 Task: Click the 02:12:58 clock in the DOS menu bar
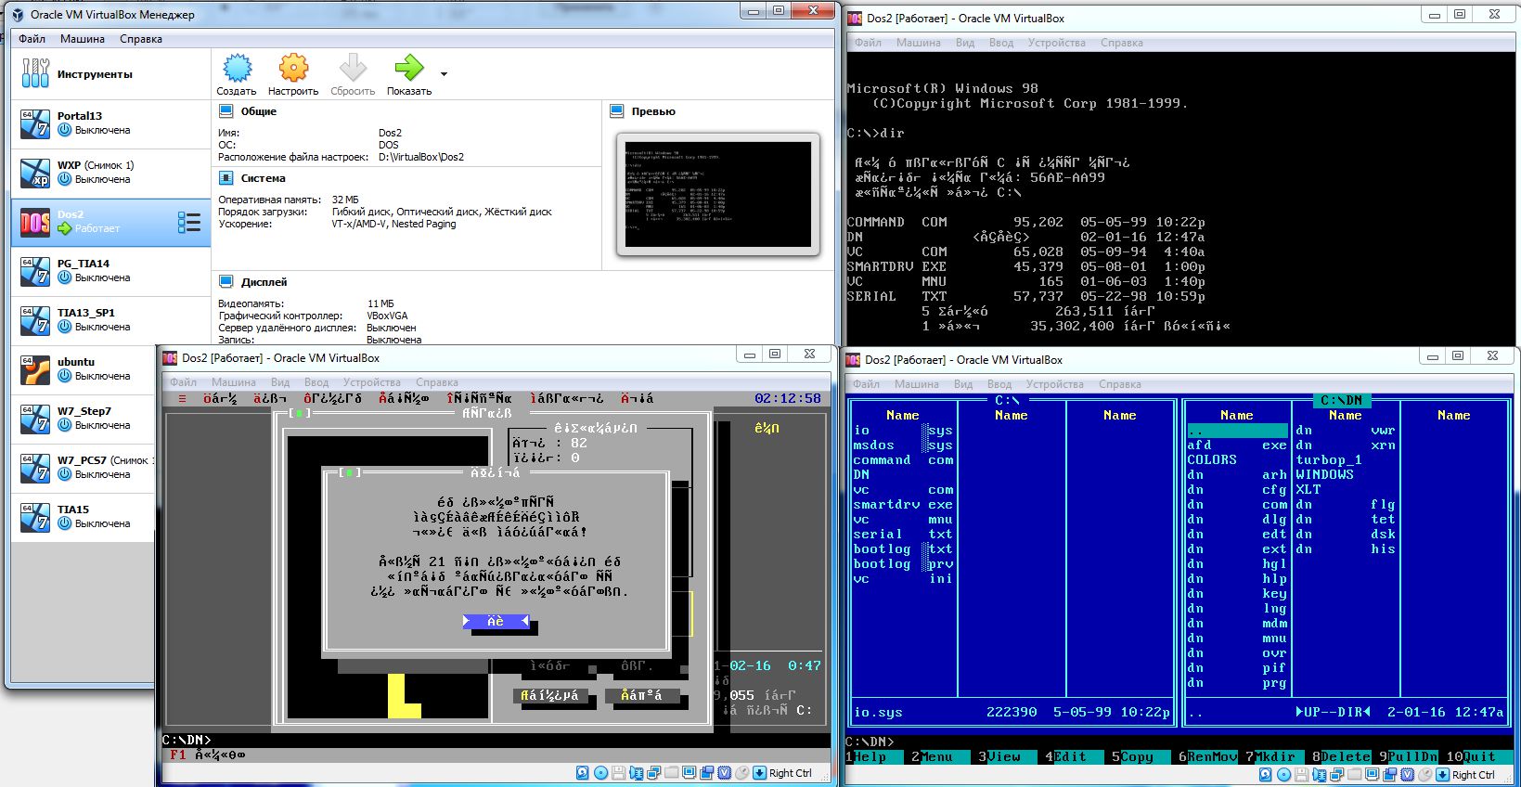point(788,399)
